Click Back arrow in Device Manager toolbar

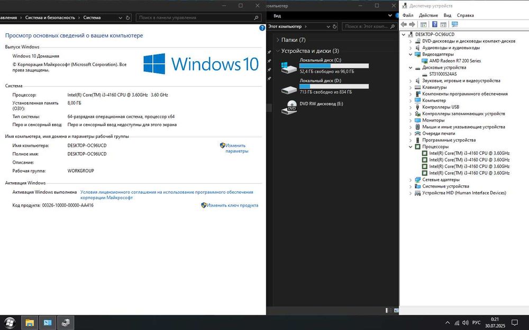pos(404,24)
